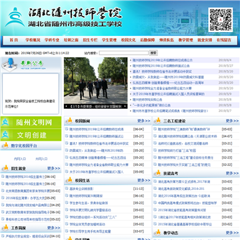Advance the slideshow with the right arrow

125,107
